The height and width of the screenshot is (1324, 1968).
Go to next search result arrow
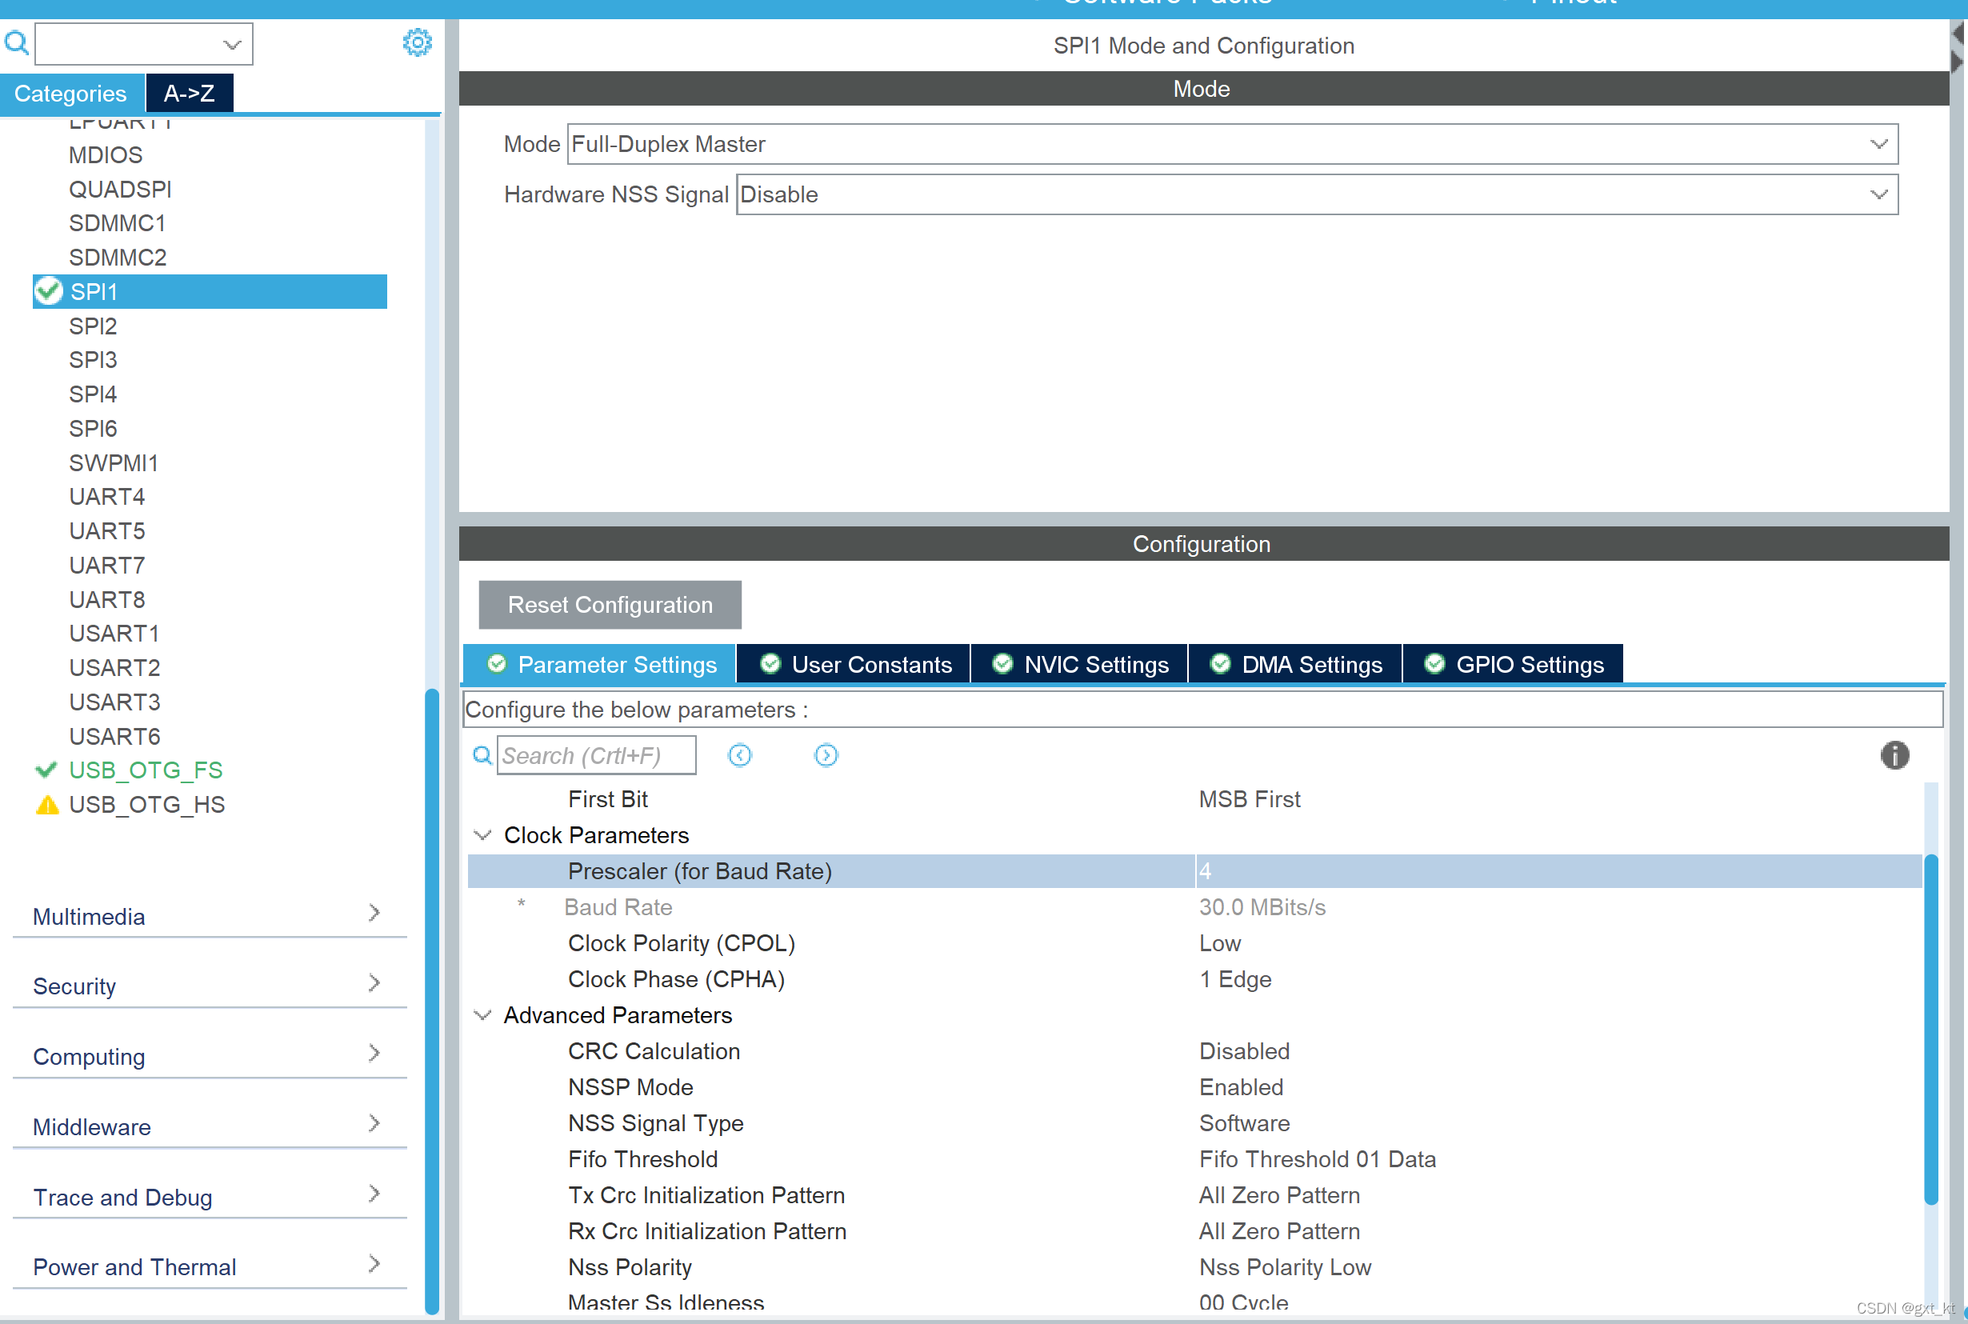tap(826, 755)
